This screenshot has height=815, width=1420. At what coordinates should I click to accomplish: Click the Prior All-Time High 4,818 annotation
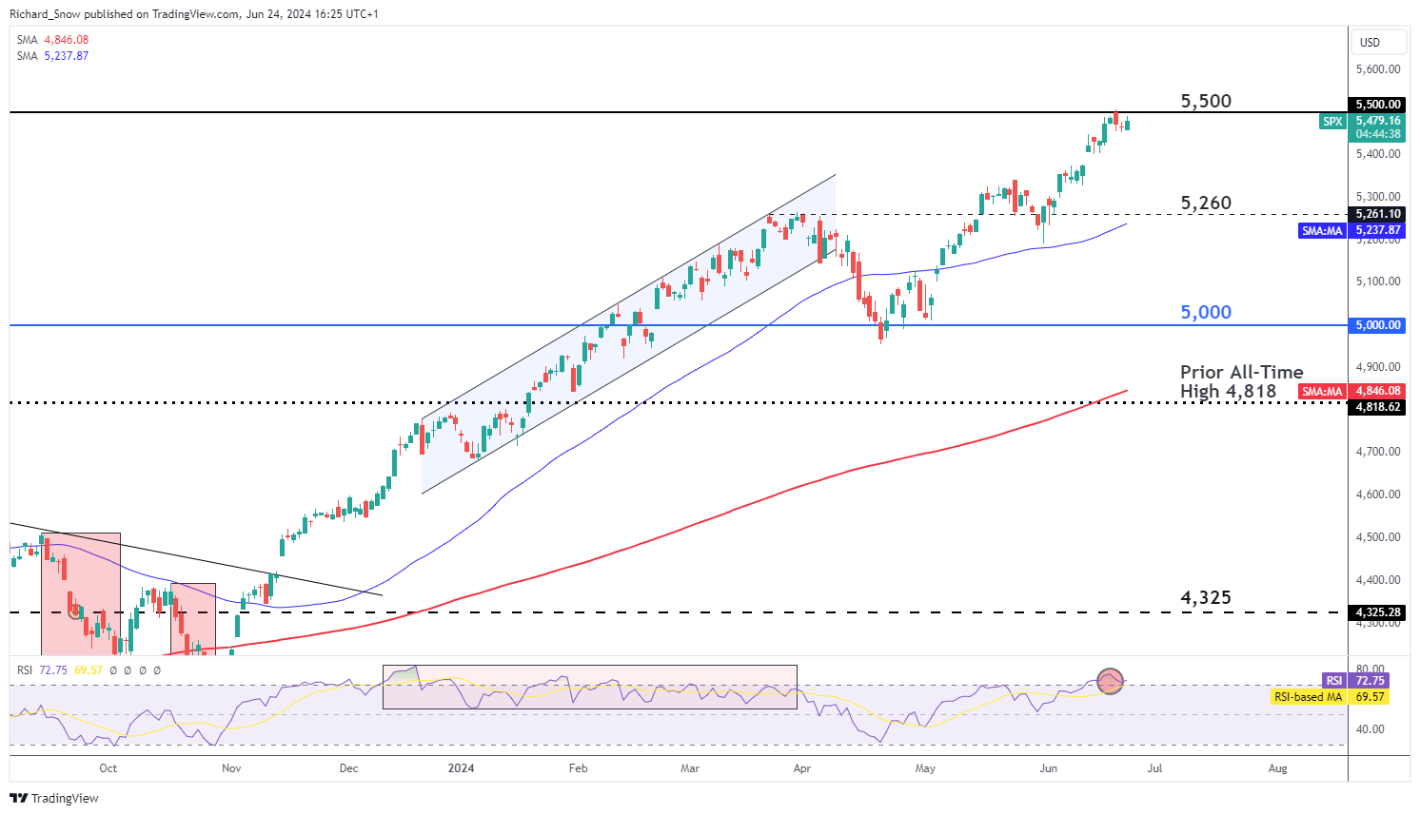1241,381
